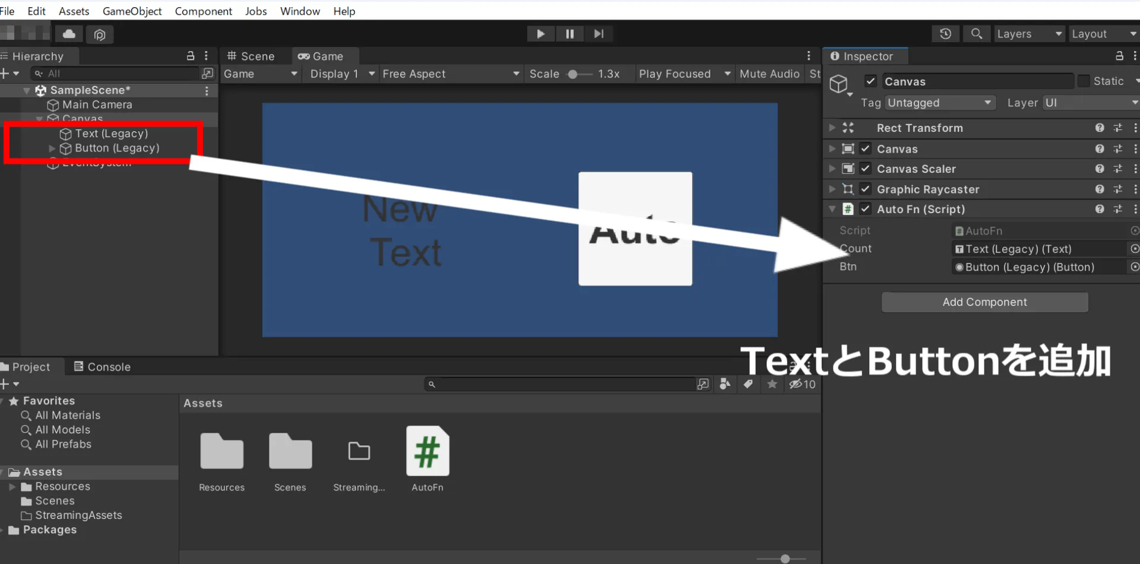
Task: Open Graphic Raycaster help reference icon
Action: coord(1100,189)
